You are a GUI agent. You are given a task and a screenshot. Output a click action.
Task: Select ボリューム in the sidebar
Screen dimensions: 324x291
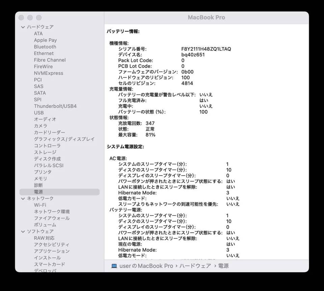pos(45,225)
